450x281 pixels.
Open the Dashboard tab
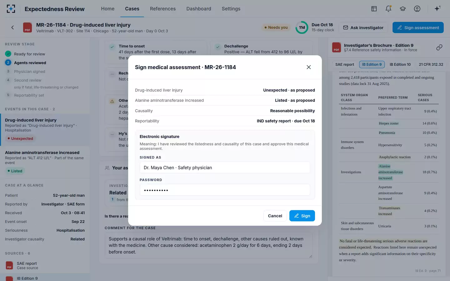(x=199, y=9)
